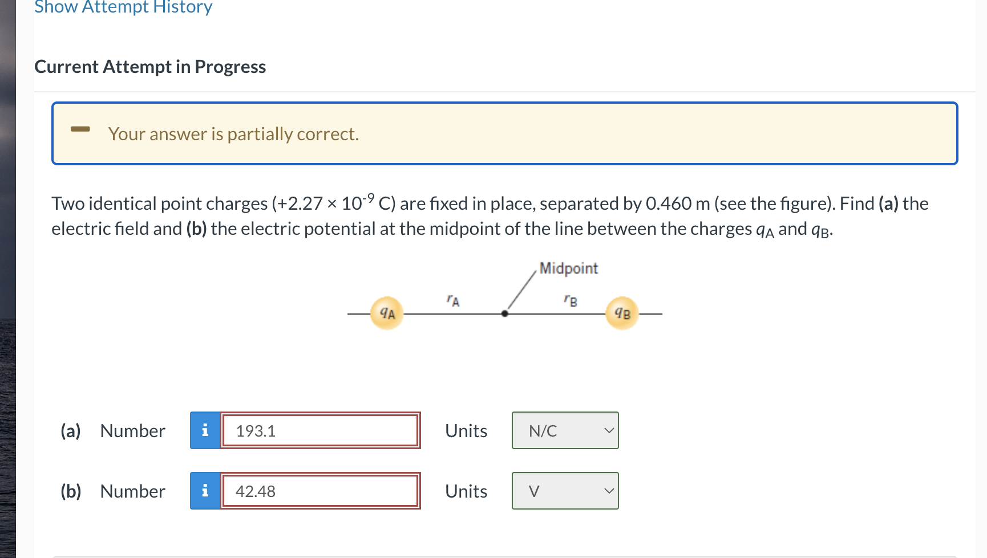Click the partially correct status dash icon
The height and width of the screenshot is (558, 987).
point(80,130)
